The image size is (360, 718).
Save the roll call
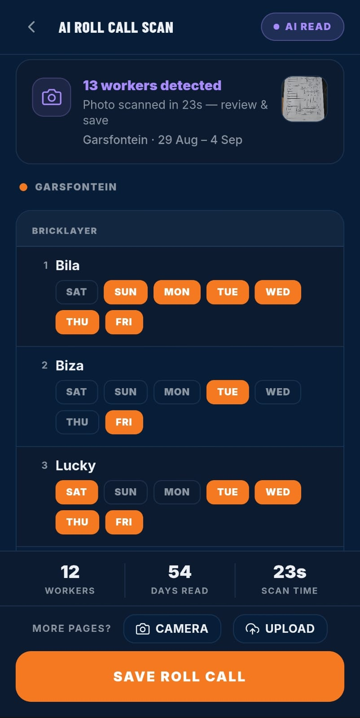pyautogui.click(x=180, y=676)
